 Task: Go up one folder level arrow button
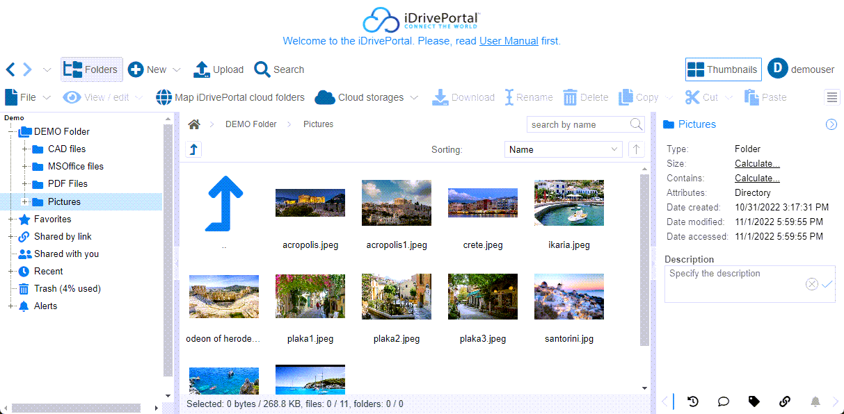point(194,149)
